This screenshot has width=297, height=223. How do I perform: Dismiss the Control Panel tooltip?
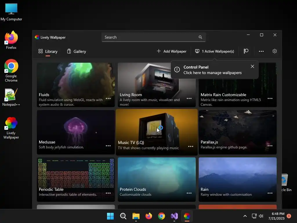(252, 66)
